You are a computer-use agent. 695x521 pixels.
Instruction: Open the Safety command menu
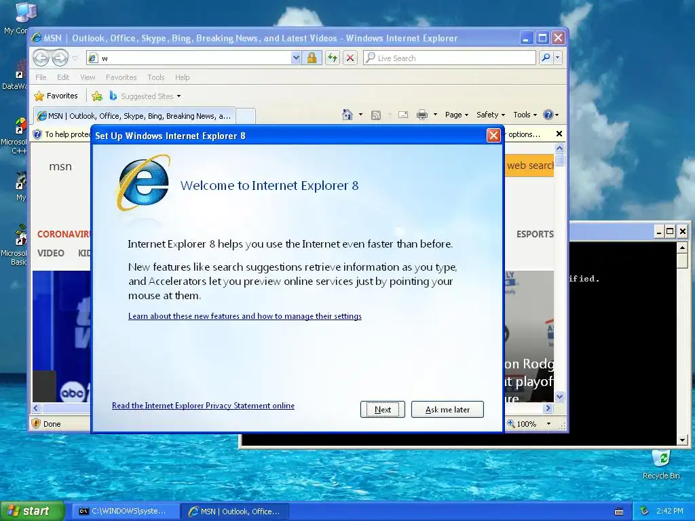[x=491, y=115]
